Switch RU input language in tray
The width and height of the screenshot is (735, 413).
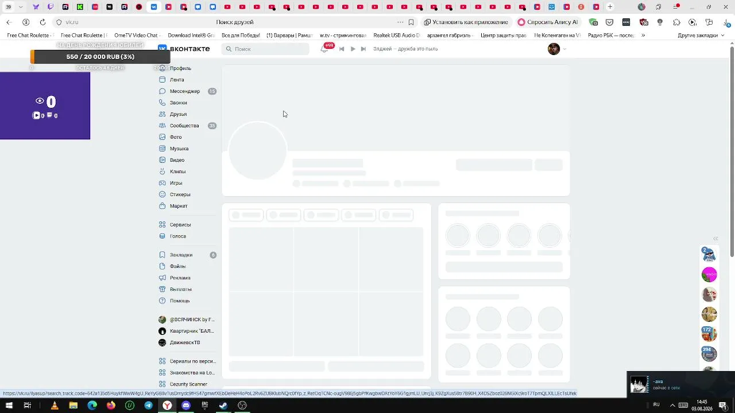[x=656, y=405]
